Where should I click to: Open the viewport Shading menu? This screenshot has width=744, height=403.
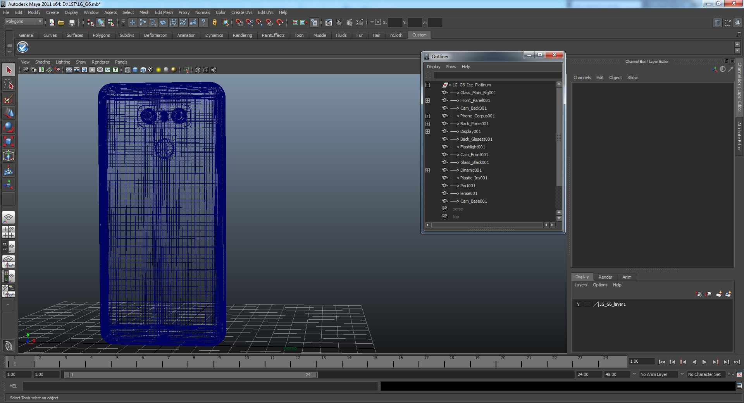pyautogui.click(x=43, y=62)
